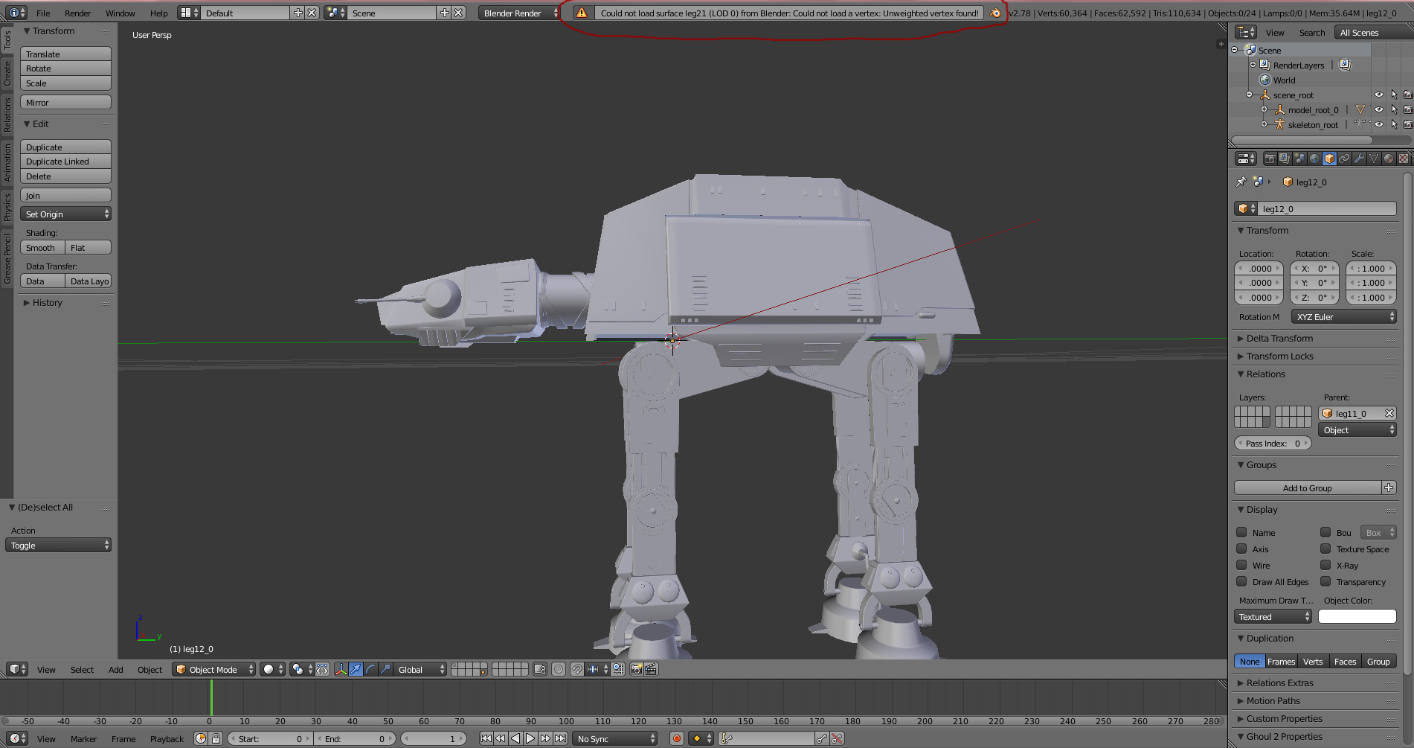Open the World properties tab (globe icon)
1414x748 pixels.
pos(1314,159)
